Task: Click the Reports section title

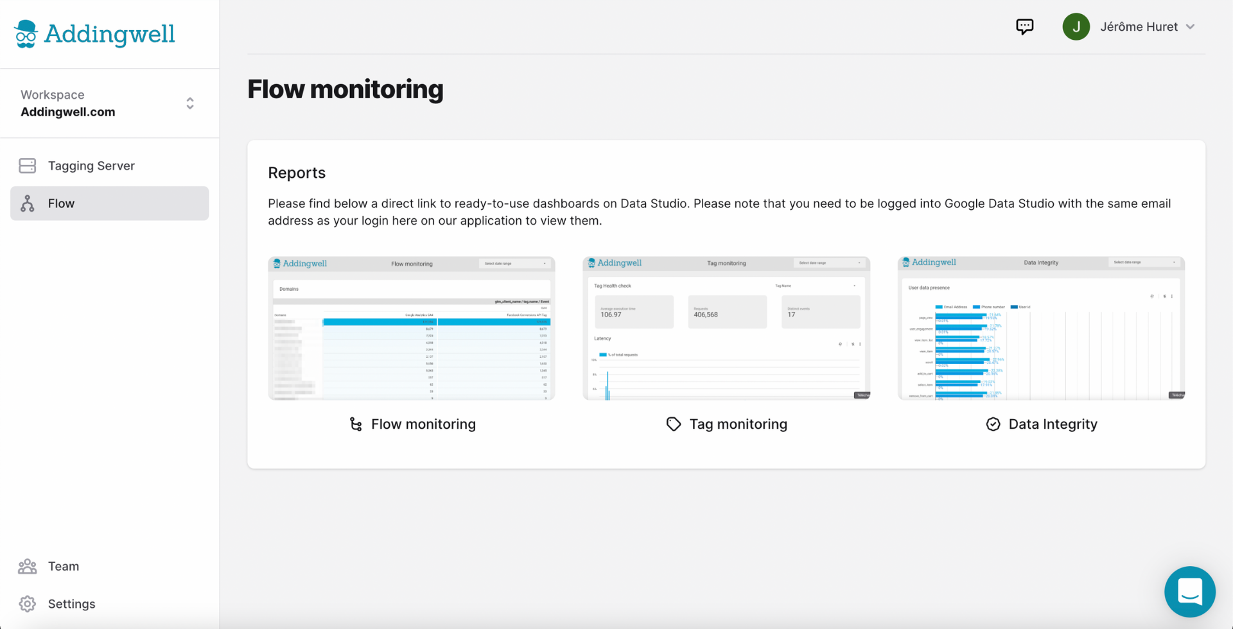Action: 297,173
